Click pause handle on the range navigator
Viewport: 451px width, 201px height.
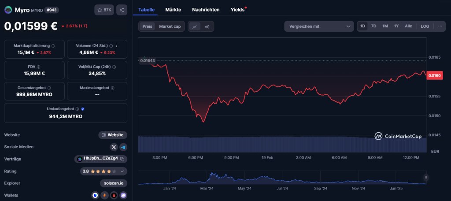(x=426, y=177)
